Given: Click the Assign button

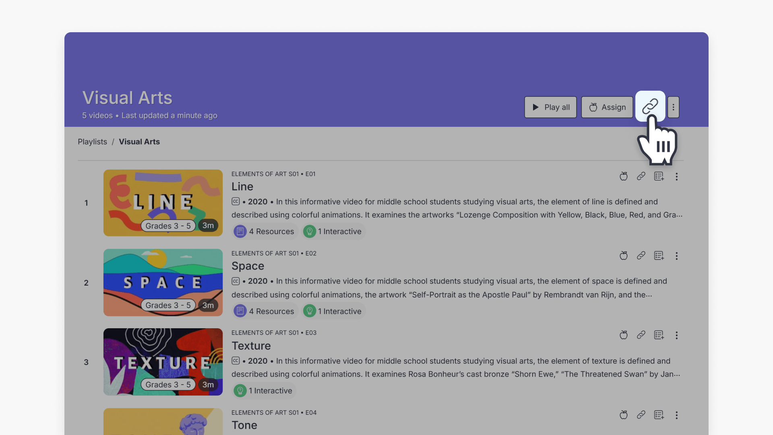Looking at the screenshot, I should (x=607, y=107).
